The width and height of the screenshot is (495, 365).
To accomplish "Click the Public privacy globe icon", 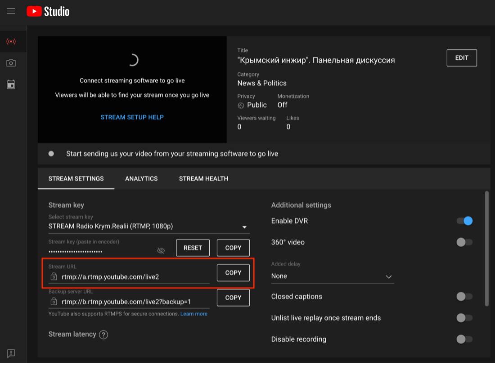I will point(241,105).
